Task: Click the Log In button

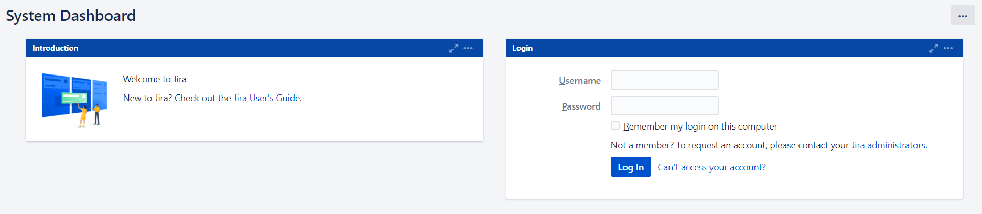Action: (631, 167)
